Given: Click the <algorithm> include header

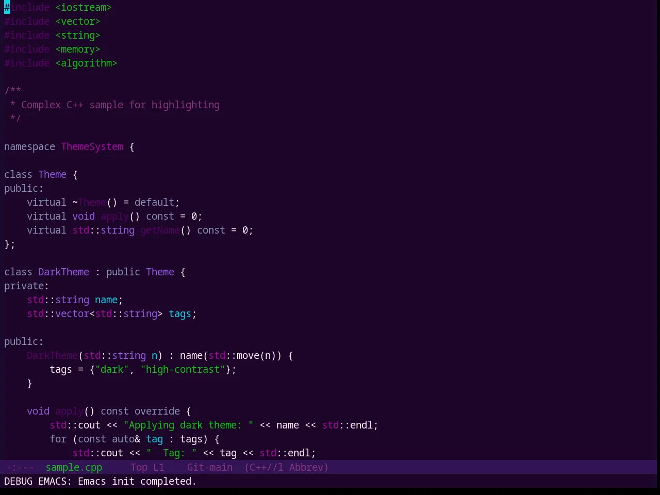Looking at the screenshot, I should 86,63.
